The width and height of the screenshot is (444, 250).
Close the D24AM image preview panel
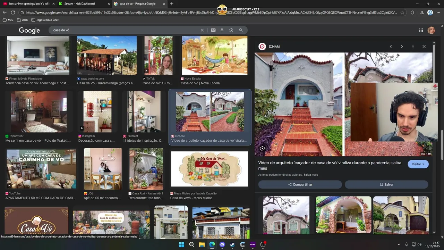tap(424, 47)
